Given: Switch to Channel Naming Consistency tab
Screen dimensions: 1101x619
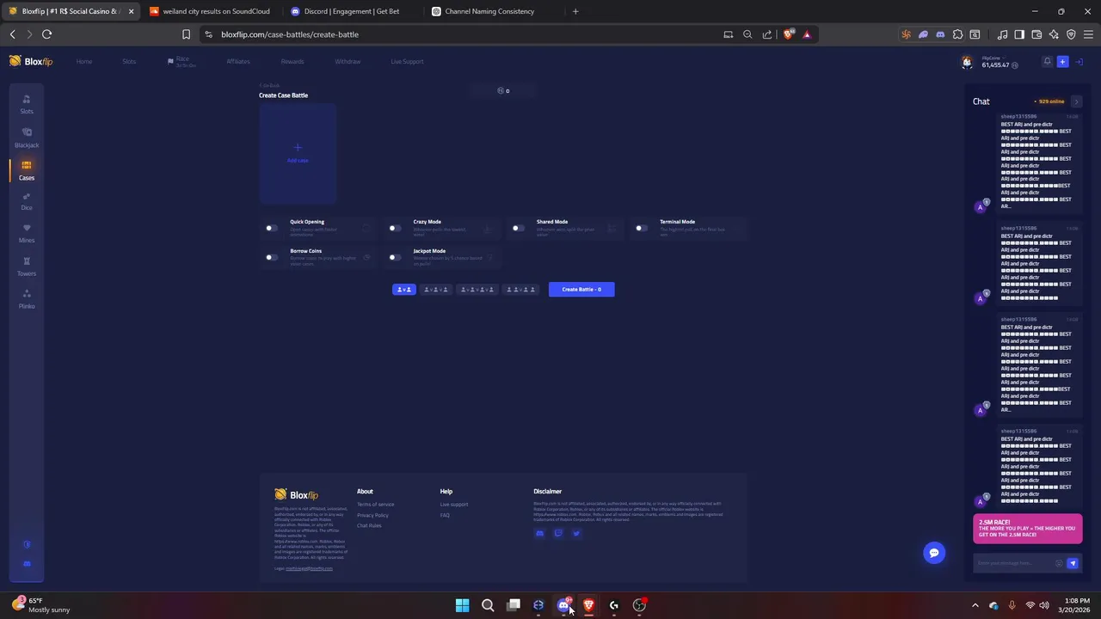Looking at the screenshot, I should coord(492,11).
